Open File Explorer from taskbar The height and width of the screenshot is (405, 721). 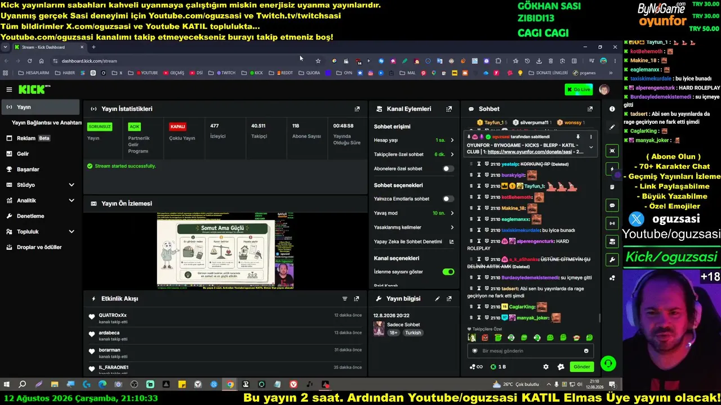pyautogui.click(x=55, y=385)
